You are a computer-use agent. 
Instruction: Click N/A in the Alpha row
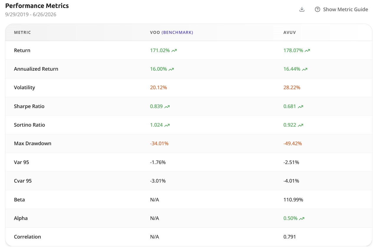pos(155,218)
